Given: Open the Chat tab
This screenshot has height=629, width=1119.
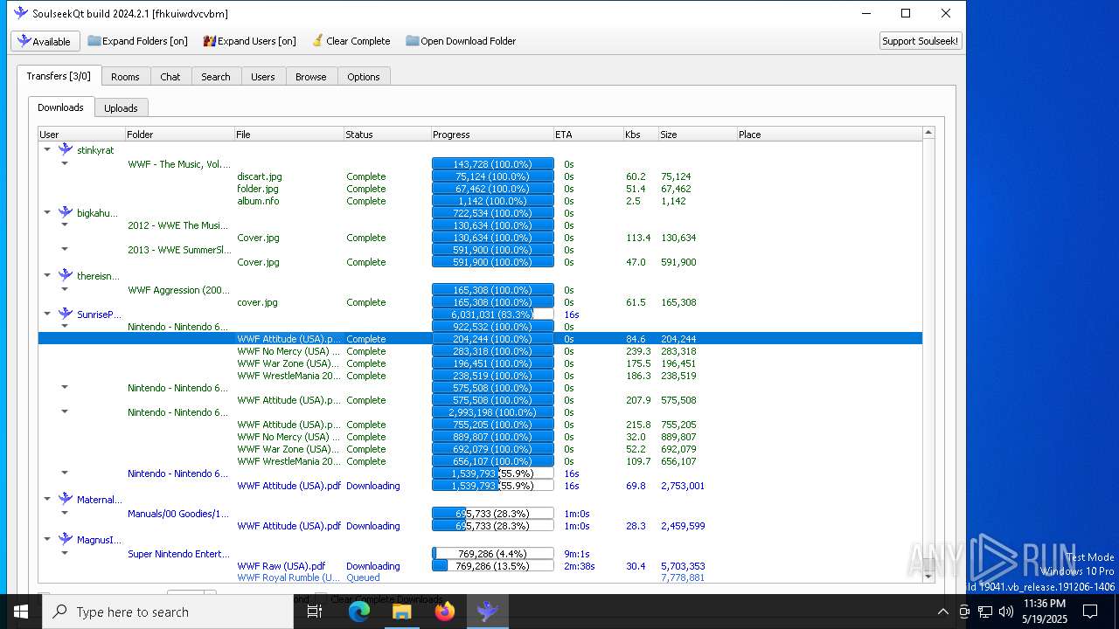Looking at the screenshot, I should point(170,77).
